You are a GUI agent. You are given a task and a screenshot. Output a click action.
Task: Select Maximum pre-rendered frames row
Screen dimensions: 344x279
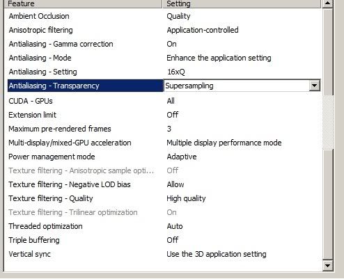coord(163,129)
